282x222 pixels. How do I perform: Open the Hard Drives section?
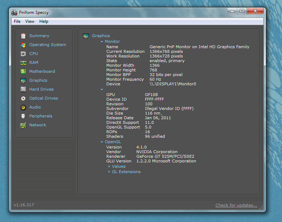pos(42,89)
